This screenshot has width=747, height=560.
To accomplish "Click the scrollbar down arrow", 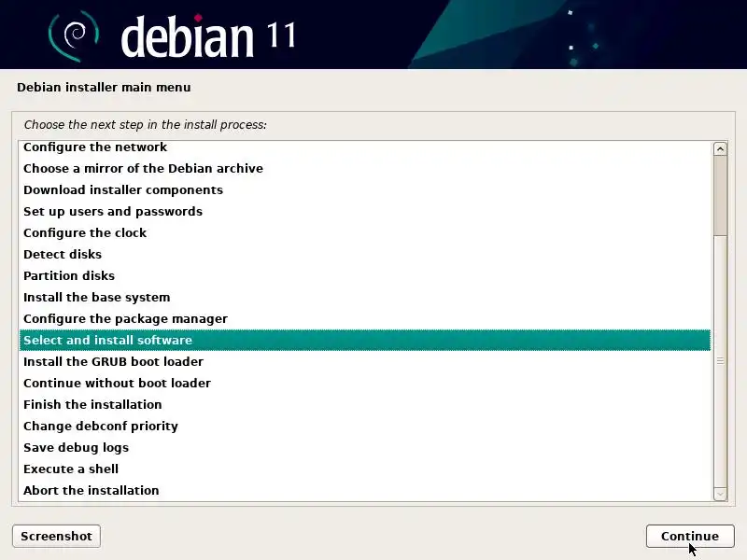I will (x=720, y=494).
